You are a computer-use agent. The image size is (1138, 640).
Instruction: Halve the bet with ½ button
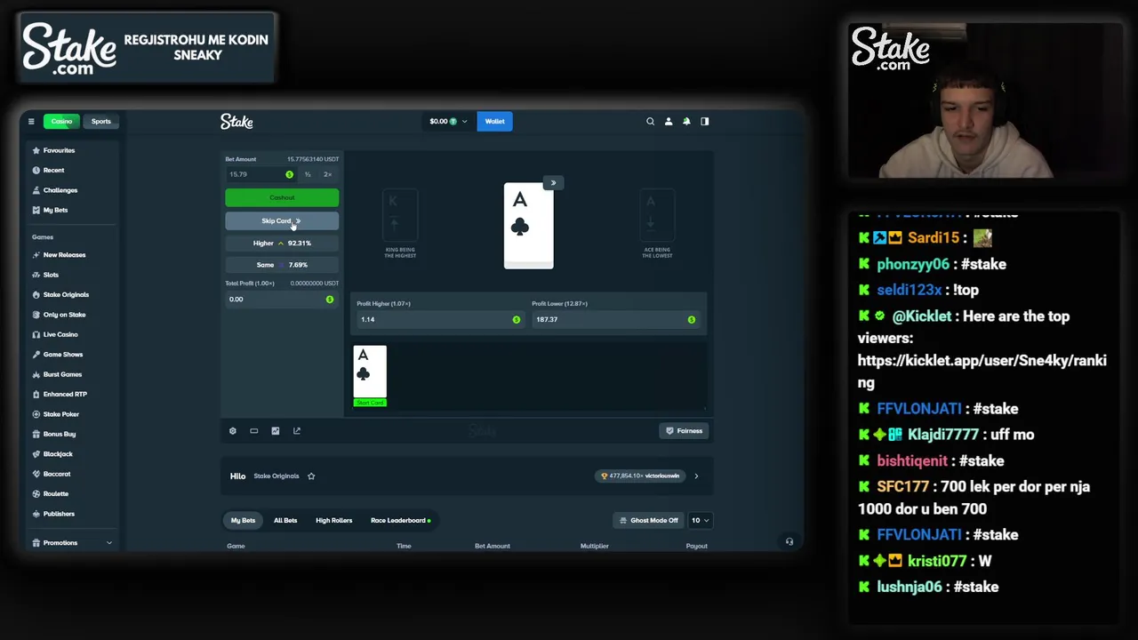tap(308, 174)
